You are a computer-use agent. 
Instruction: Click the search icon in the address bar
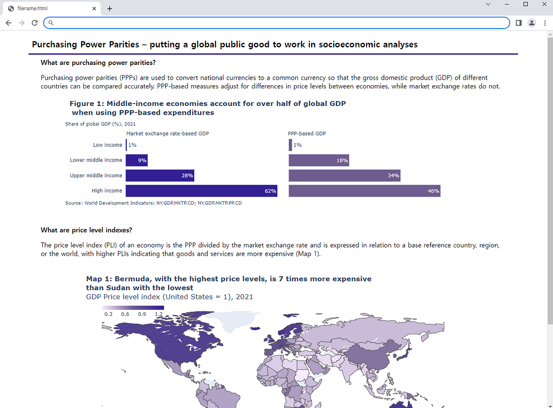(51, 22)
